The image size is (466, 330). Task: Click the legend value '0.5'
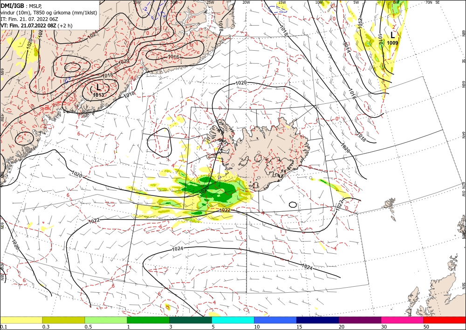click(88, 327)
